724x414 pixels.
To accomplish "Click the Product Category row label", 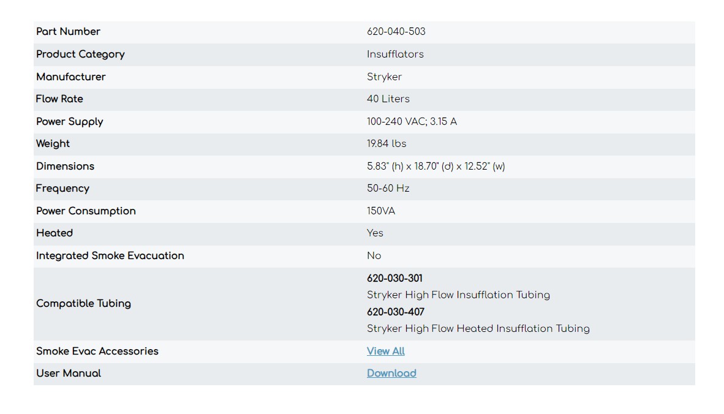I will click(x=80, y=55).
